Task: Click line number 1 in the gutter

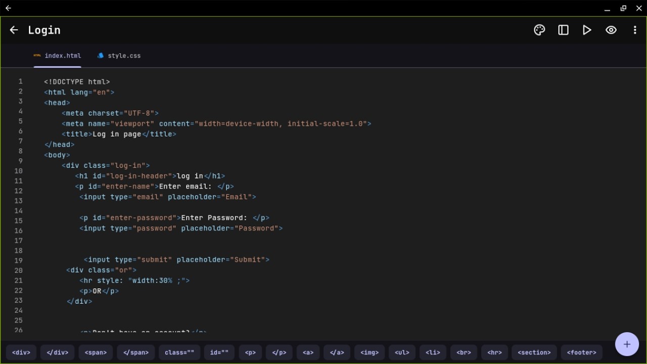Action: (x=21, y=81)
